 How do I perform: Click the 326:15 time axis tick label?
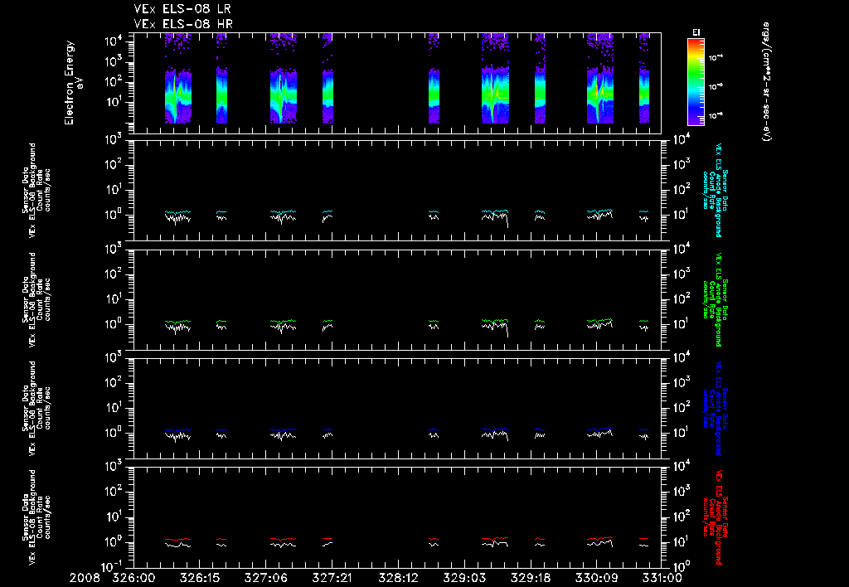199,579
